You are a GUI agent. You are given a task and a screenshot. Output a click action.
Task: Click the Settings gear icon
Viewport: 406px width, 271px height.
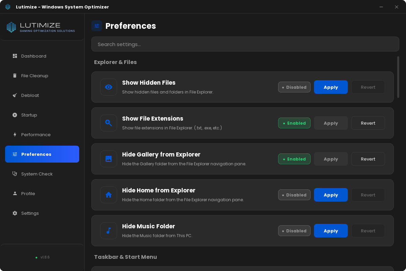click(x=15, y=213)
